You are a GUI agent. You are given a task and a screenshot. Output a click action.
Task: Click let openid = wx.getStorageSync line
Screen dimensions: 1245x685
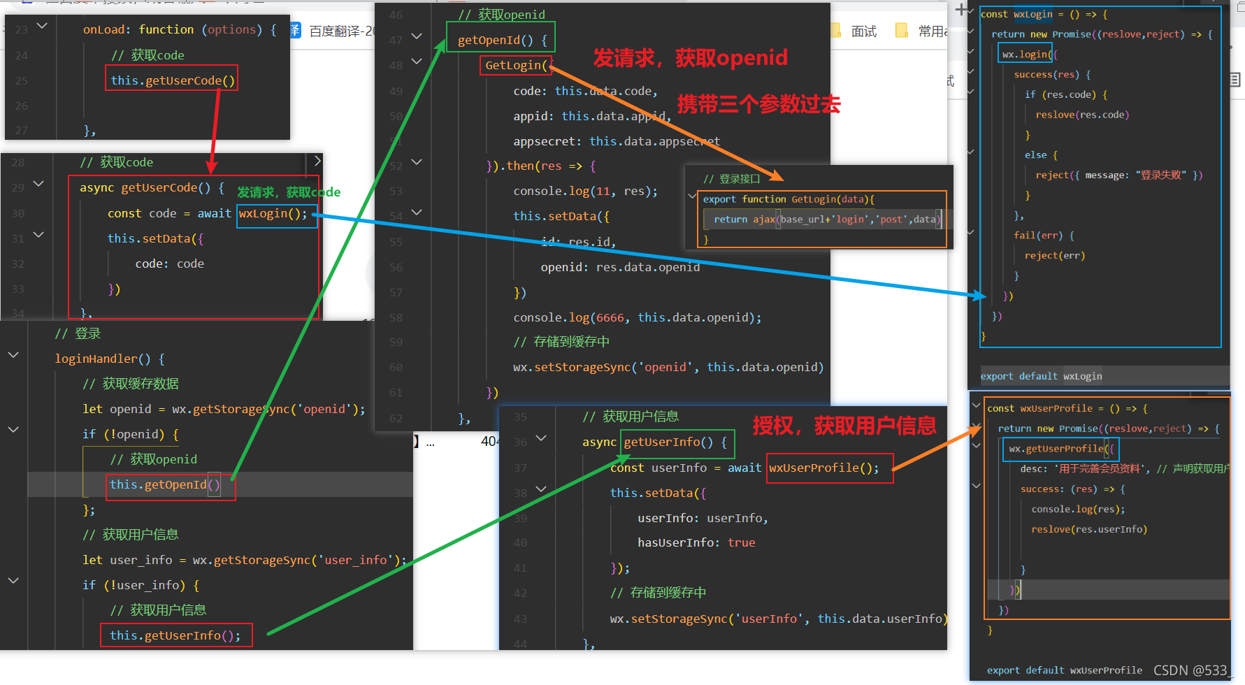pos(224,410)
